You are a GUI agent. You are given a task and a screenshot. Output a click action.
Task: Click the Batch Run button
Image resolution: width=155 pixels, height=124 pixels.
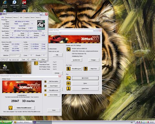pyautogui.click(x=94, y=69)
